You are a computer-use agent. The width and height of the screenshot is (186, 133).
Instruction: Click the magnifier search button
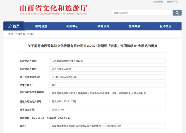point(177,13)
